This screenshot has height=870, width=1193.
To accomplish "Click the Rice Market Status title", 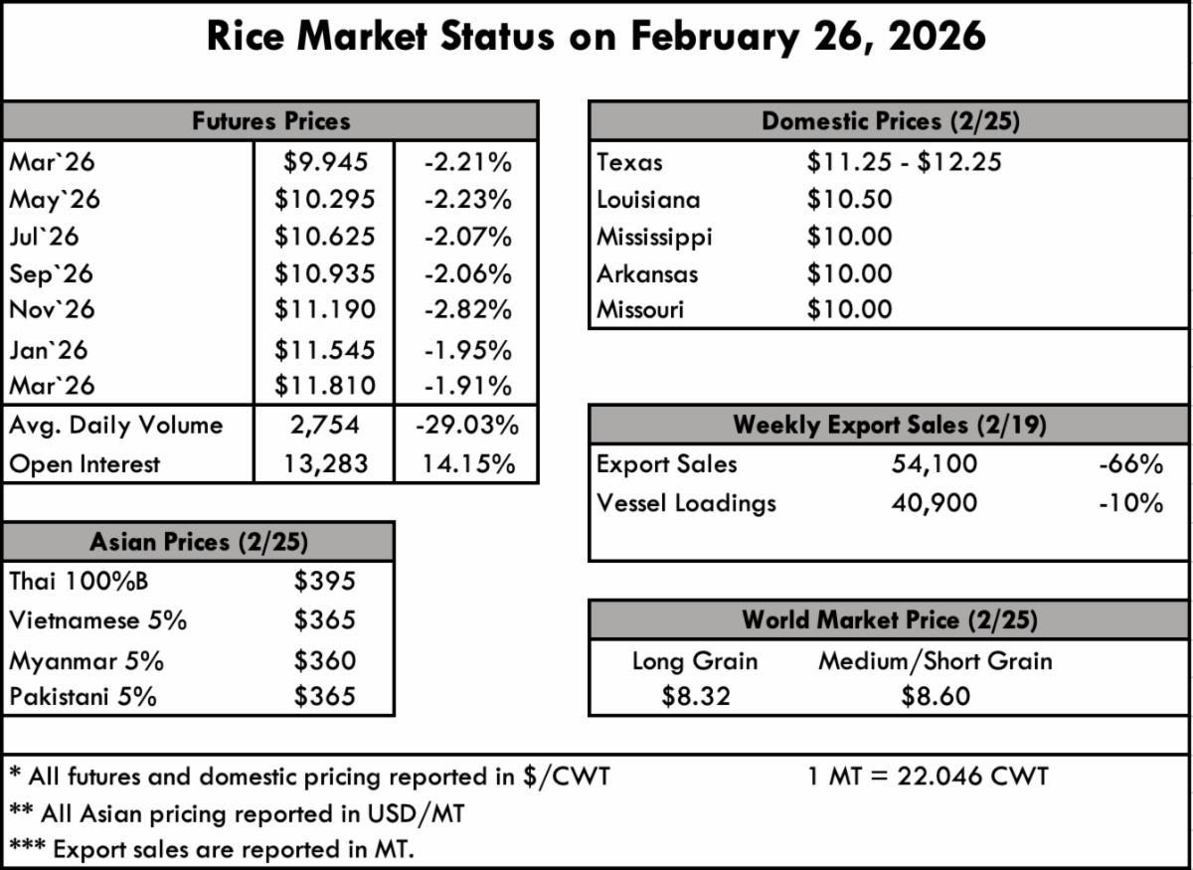I will [596, 37].
